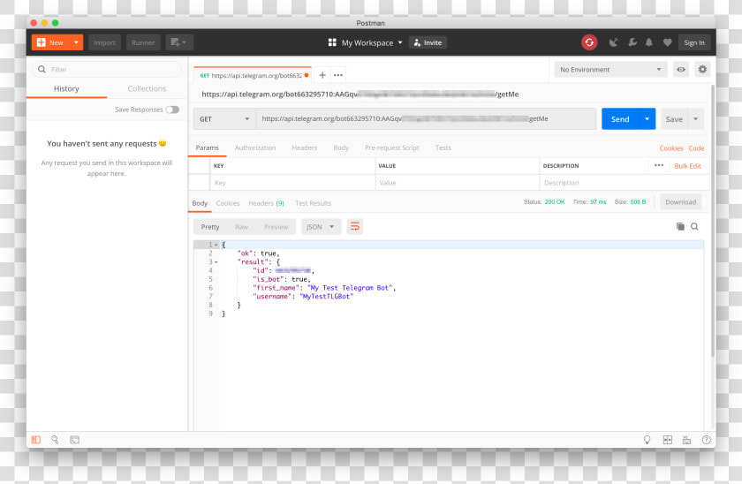Click the Description input cell
Screen dimensions: 742x484
pos(625,183)
